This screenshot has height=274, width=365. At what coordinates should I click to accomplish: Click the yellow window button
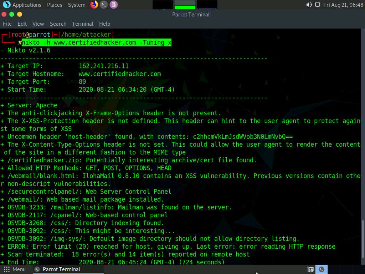click(20, 14)
